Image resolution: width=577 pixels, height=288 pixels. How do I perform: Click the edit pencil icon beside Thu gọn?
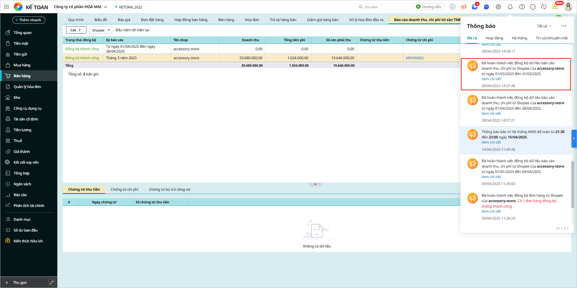(52, 282)
